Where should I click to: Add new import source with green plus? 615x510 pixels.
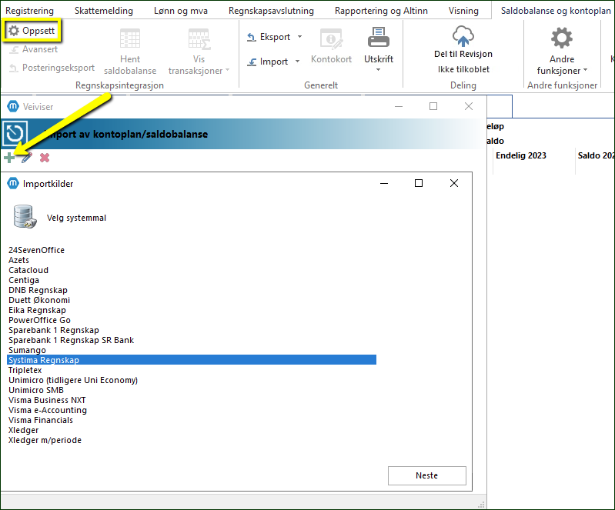click(9, 158)
